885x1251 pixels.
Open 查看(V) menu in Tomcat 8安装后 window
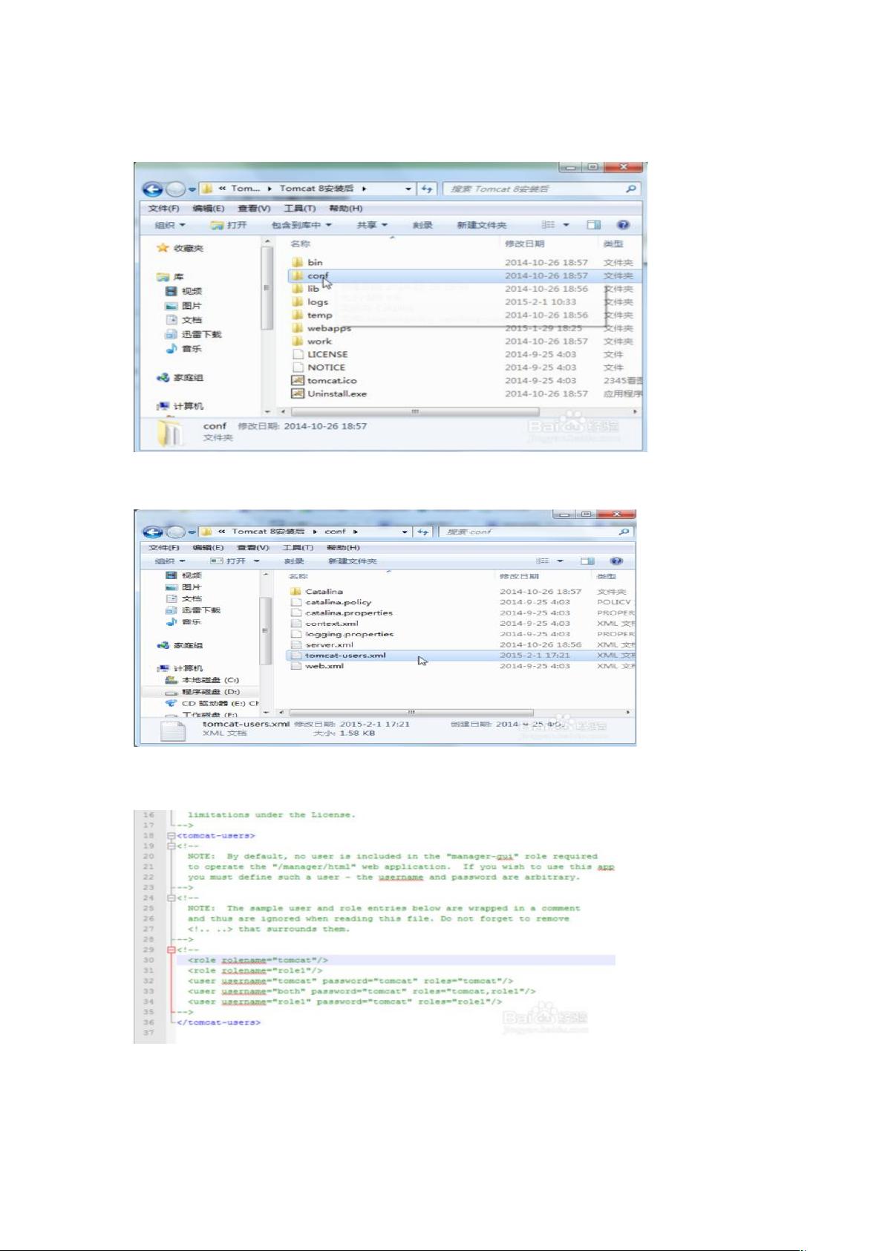[x=254, y=209]
